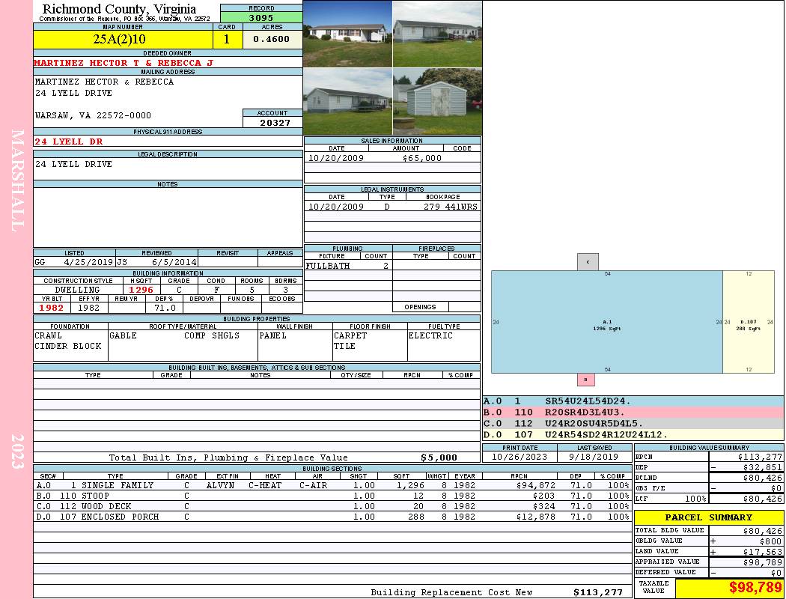Open the top-left front view house photo
786x599 pixels.
pyautogui.click(x=347, y=34)
